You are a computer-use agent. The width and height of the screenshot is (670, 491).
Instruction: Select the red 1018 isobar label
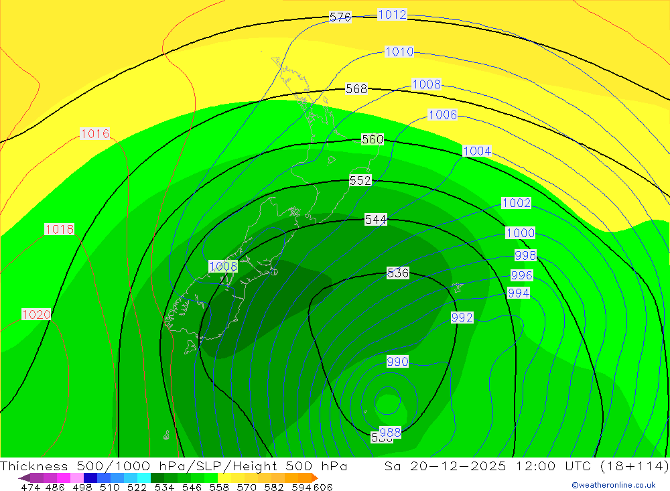coord(60,230)
